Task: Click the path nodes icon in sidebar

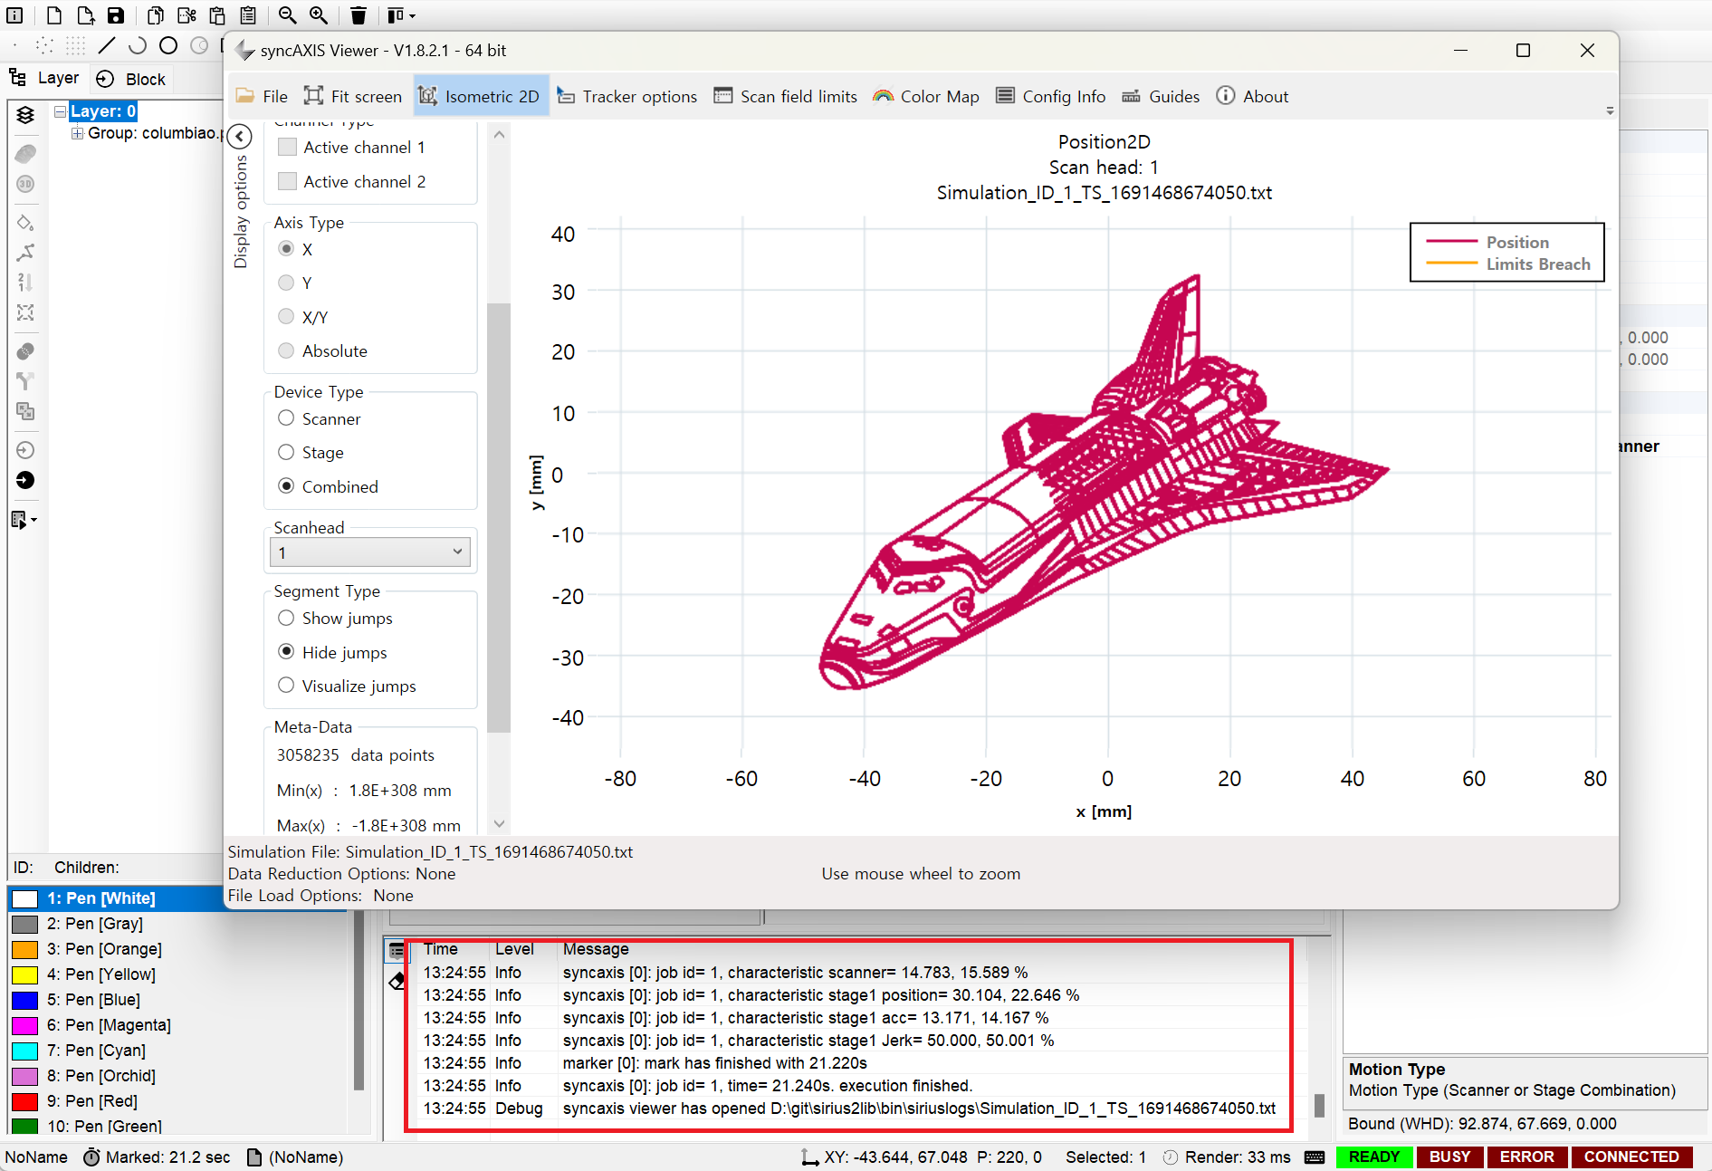Action: point(25,253)
